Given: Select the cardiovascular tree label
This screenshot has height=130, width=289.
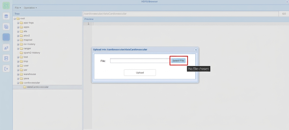Looking at the screenshot, I should pyautogui.click(x=32, y=83).
